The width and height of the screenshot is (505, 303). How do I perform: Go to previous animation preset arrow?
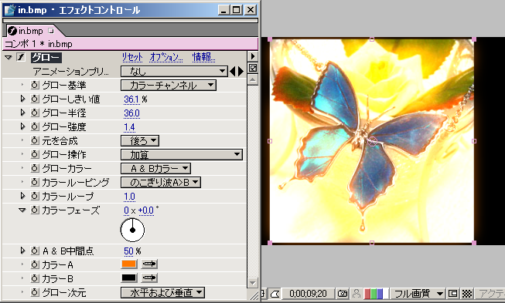point(233,71)
